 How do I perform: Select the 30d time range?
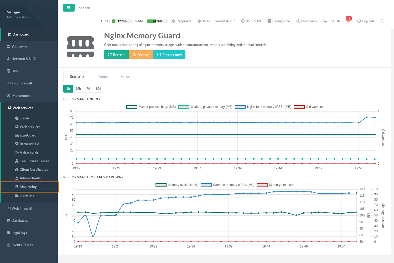[98, 89]
